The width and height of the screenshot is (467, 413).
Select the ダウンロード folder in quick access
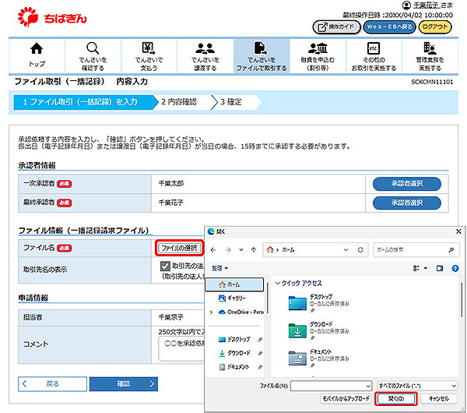tap(318, 330)
